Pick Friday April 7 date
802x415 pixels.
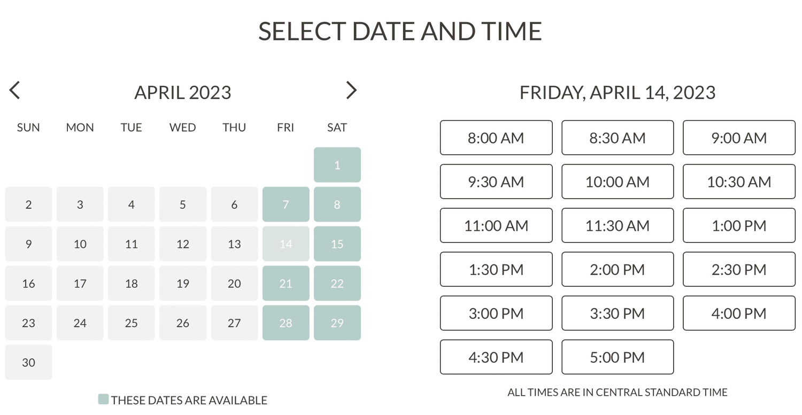pyautogui.click(x=286, y=205)
